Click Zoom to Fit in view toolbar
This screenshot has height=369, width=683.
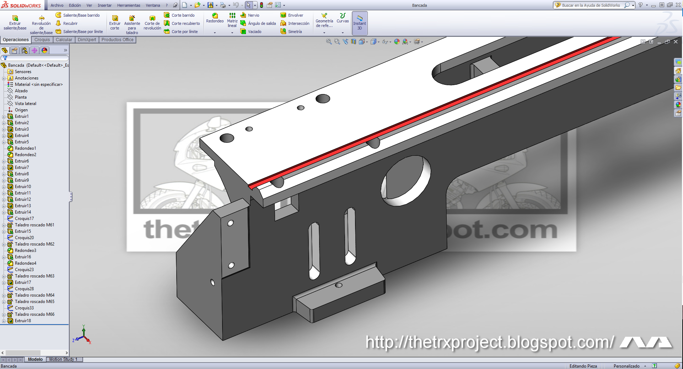click(329, 42)
